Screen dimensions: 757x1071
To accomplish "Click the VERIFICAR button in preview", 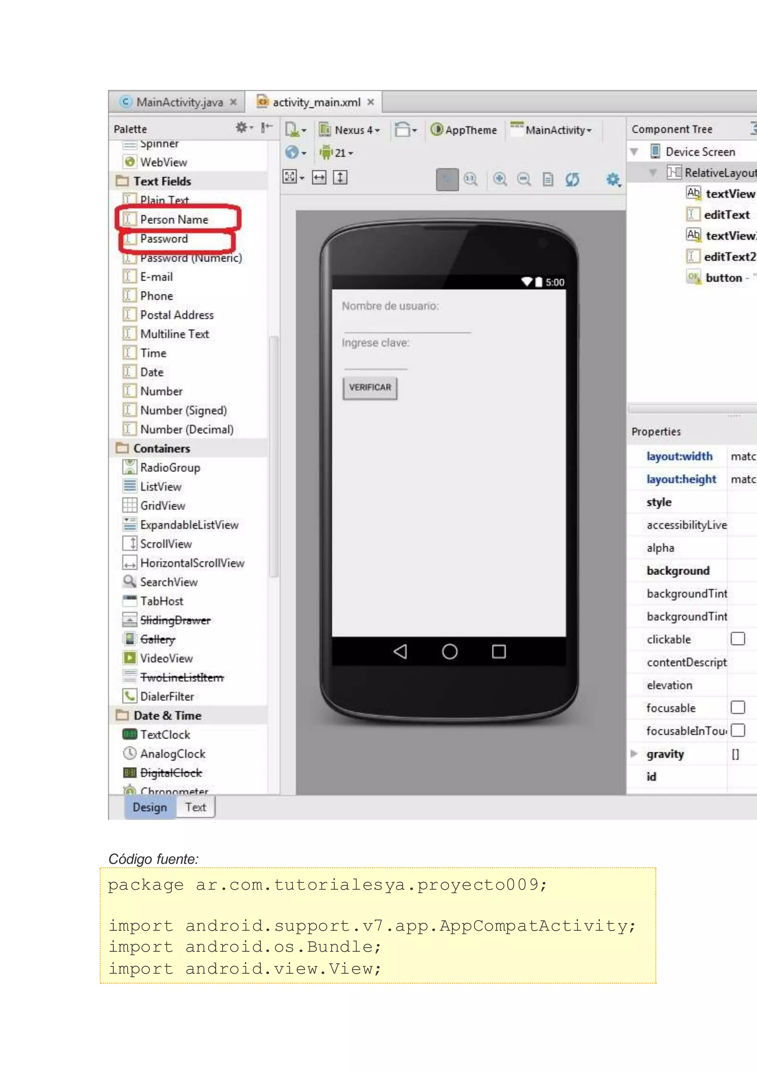I will click(370, 388).
